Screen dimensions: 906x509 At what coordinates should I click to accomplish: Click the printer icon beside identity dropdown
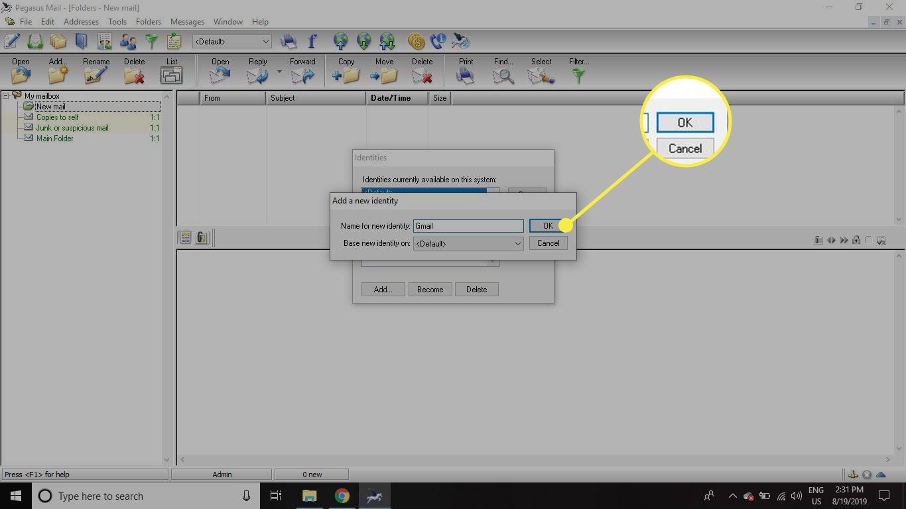(x=289, y=42)
